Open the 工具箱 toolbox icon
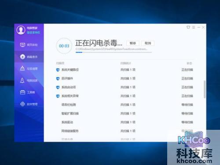This screenshot has width=220, height=165. (x=22, y=92)
